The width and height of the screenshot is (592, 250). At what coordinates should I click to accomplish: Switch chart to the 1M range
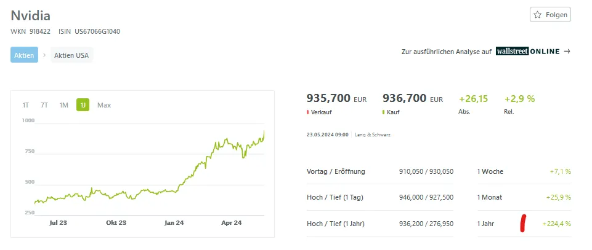(63, 105)
